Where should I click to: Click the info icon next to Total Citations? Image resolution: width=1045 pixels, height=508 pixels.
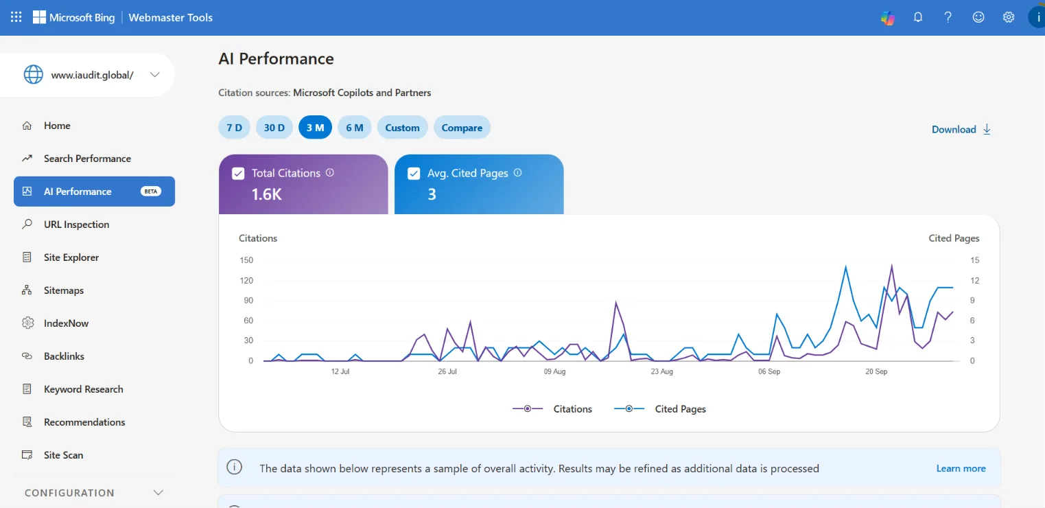(x=330, y=173)
